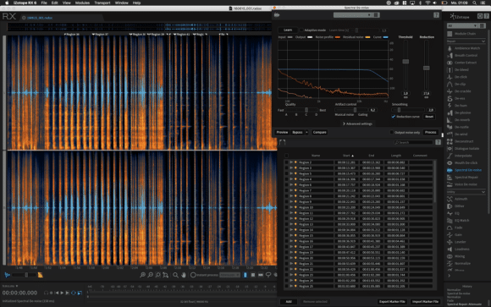Open the EQ Match module
491x307 pixels.
pyautogui.click(x=459, y=221)
